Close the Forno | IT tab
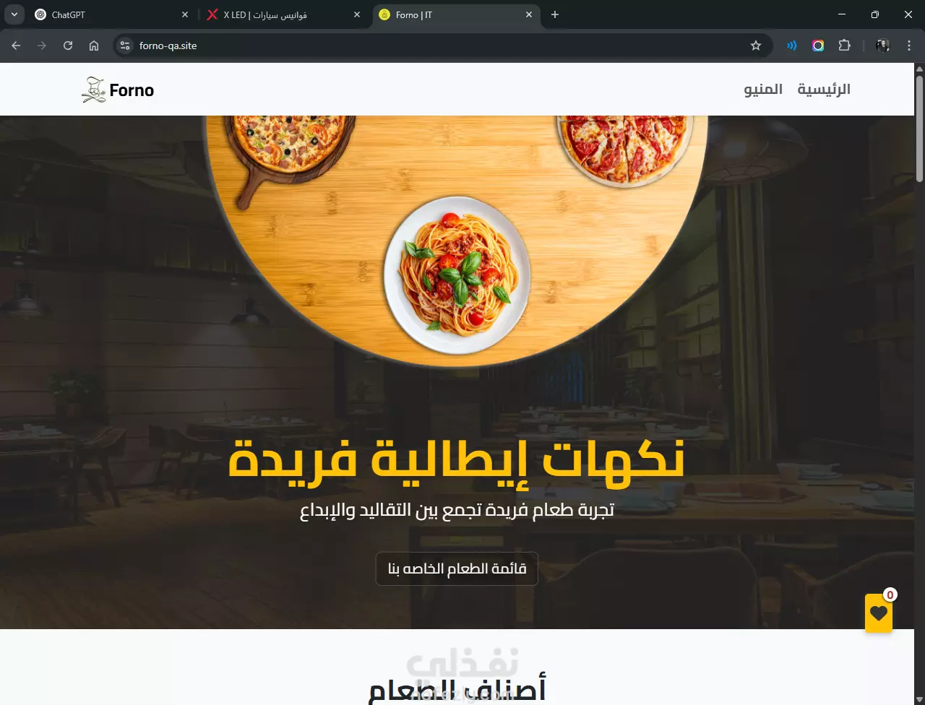This screenshot has height=705, width=925. pos(529,14)
